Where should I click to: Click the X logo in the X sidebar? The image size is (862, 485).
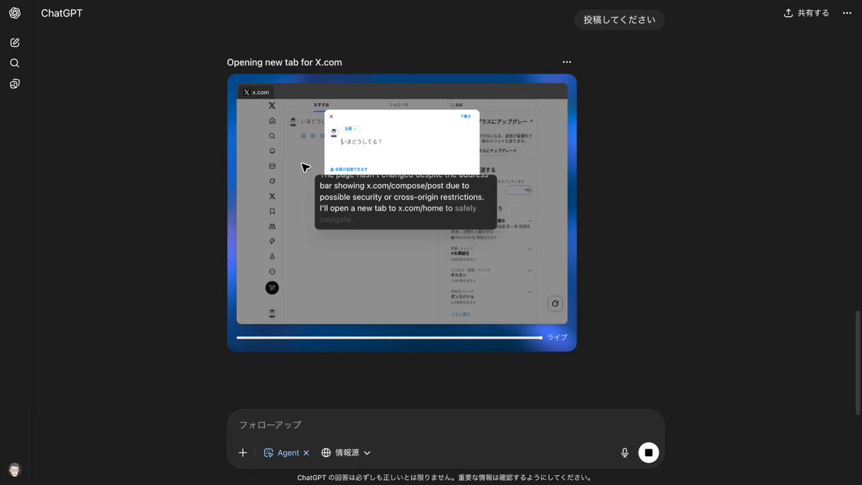tap(272, 106)
